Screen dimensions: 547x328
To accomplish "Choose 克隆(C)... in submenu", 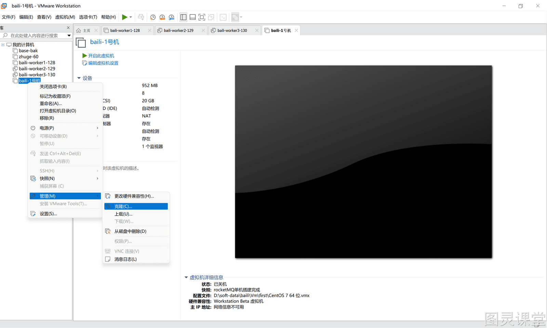I will point(136,206).
